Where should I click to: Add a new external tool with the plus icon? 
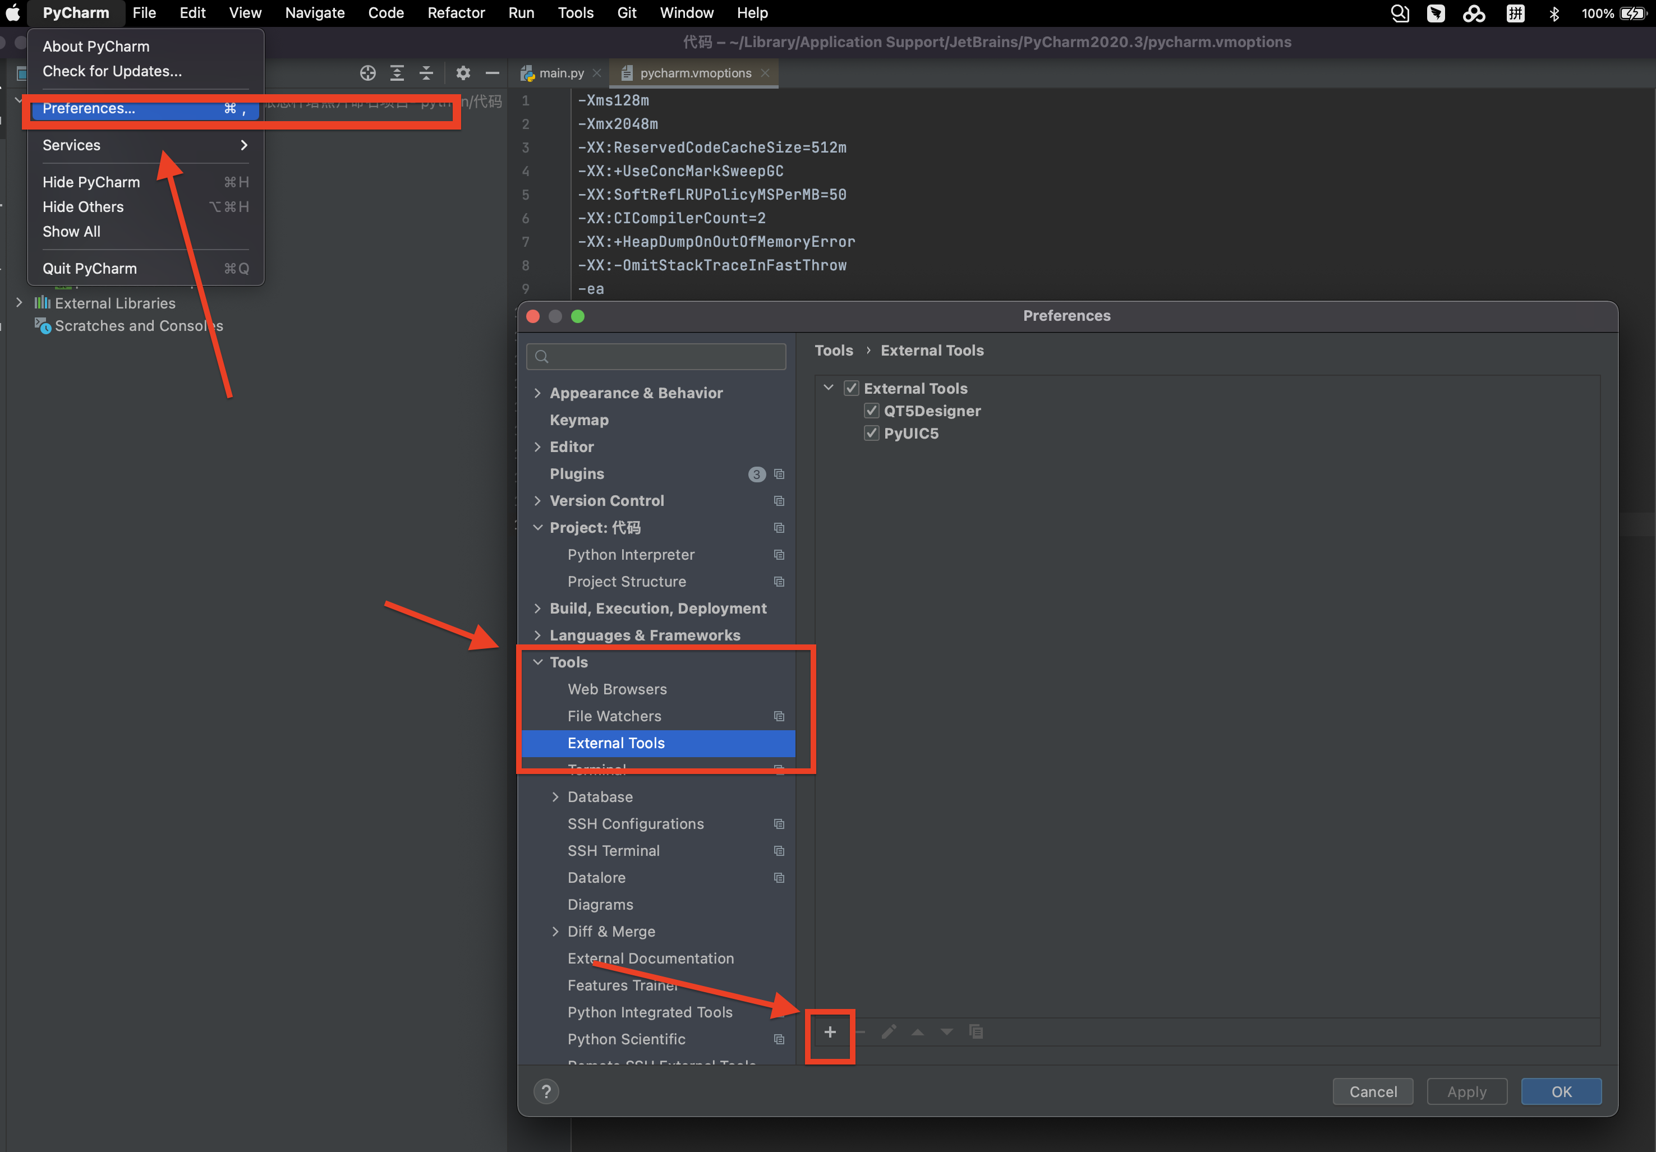[x=830, y=1031]
